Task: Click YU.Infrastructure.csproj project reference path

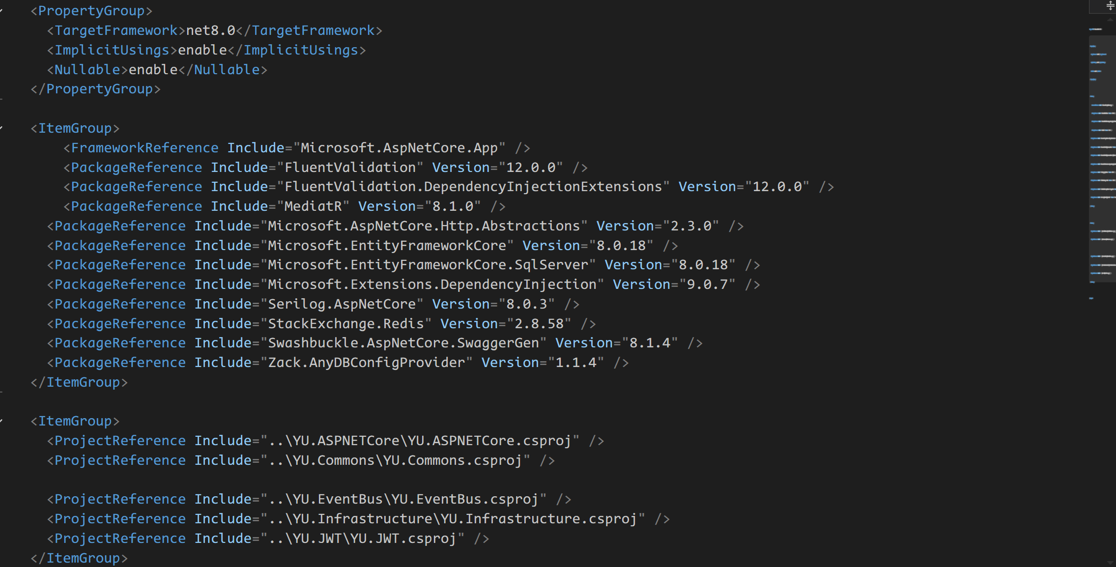Action: click(453, 519)
